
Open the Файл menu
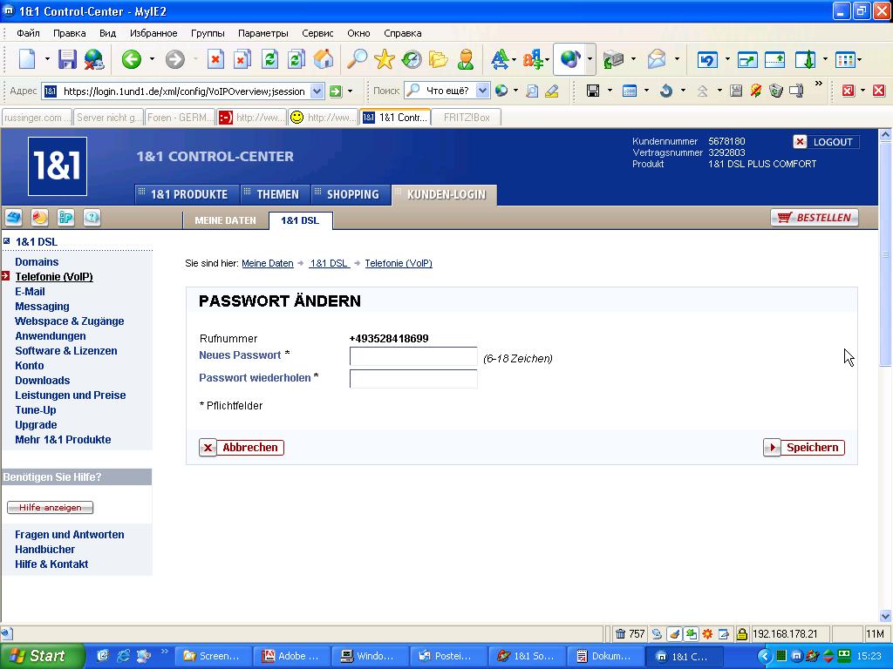(28, 33)
